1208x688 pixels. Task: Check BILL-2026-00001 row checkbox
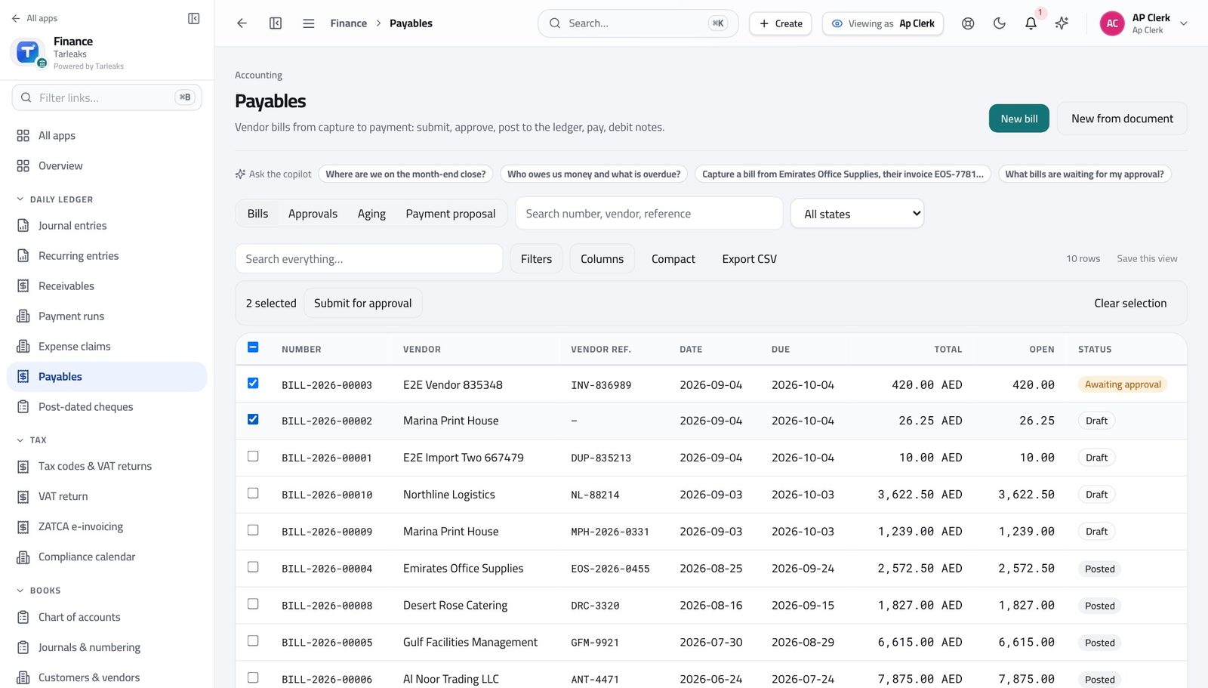tap(253, 456)
